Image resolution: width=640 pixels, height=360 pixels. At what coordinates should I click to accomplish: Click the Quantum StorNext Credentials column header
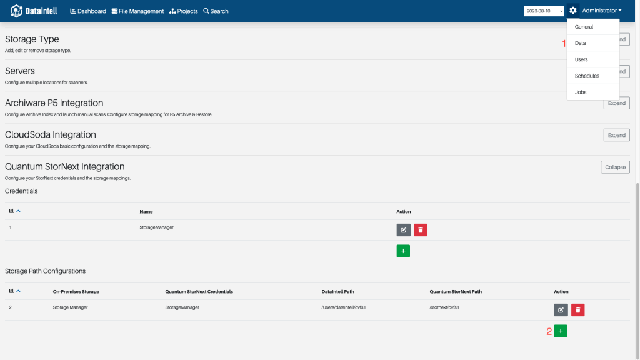coord(199,292)
